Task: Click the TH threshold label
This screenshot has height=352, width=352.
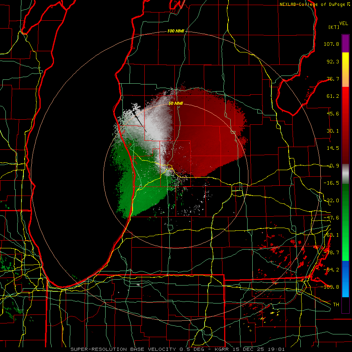Action: 336,305
